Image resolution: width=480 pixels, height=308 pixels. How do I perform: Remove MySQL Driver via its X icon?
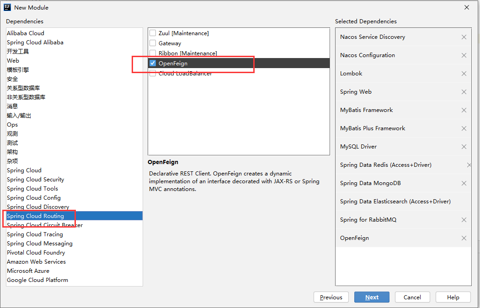pos(464,147)
